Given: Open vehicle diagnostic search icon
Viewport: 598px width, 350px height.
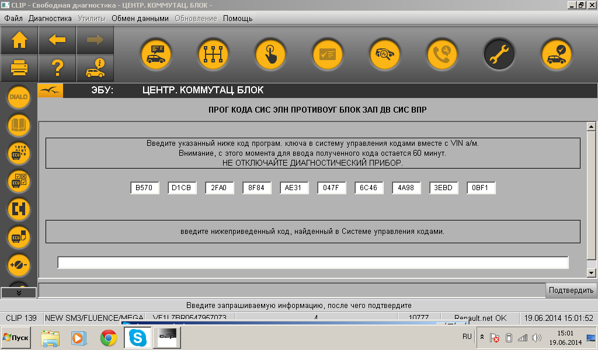Looking at the screenshot, I should (385, 54).
